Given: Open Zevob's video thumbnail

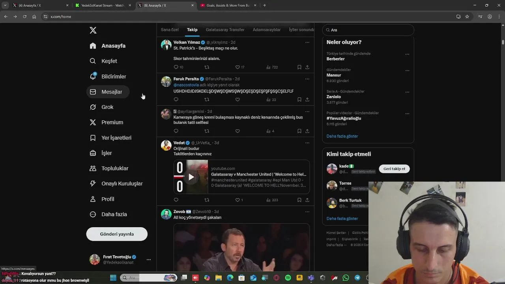Looking at the screenshot, I should pos(241,247).
